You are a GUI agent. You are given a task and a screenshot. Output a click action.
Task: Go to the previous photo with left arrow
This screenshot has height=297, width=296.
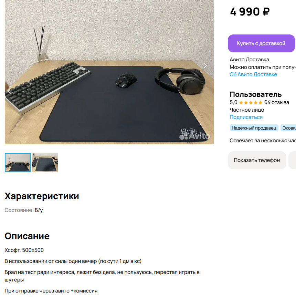tap(13, 66)
